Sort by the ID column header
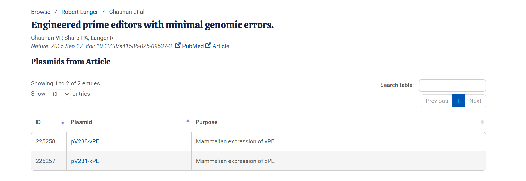The height and width of the screenshot is (181, 526). 38,122
